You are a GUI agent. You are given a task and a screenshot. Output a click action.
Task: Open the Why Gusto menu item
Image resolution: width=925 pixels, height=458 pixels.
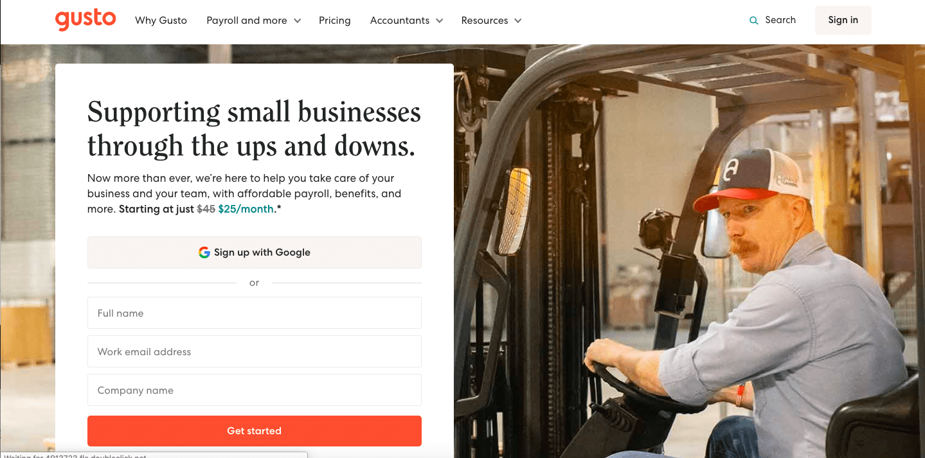[161, 21]
